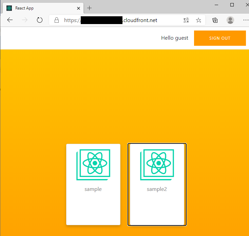
Task: Go back to the previous page
Action: pos(10,20)
